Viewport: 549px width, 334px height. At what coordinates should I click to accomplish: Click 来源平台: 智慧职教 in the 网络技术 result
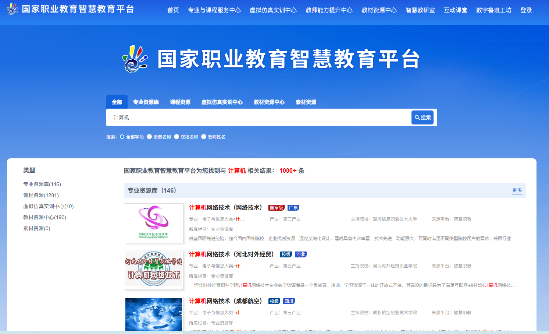(x=452, y=219)
